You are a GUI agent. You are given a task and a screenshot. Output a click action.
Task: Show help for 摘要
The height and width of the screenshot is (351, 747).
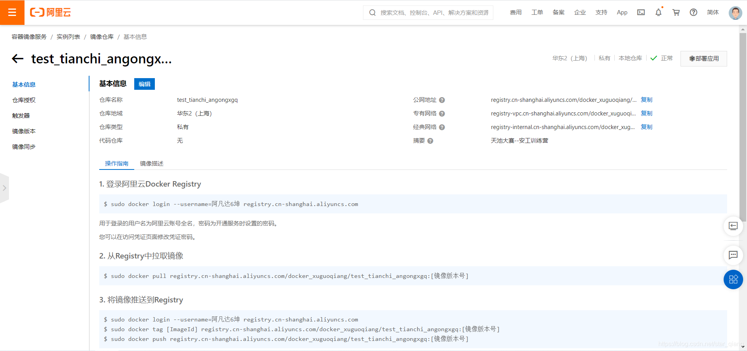tap(430, 141)
